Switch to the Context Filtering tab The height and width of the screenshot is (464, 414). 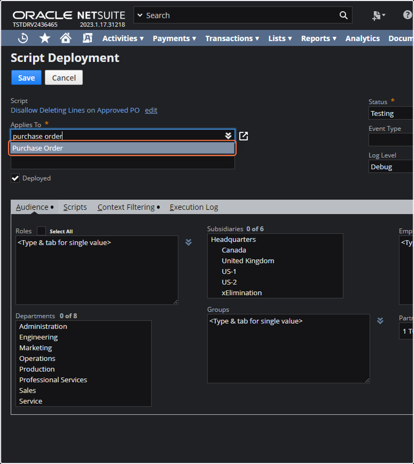click(128, 207)
